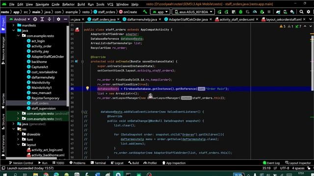Click the related XML file gutter icon on line 22

[77, 30]
